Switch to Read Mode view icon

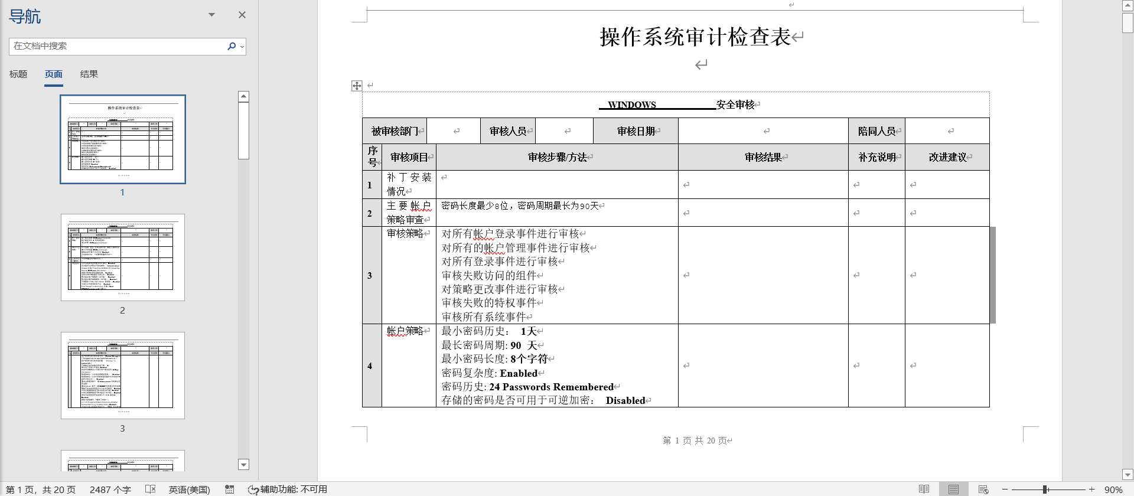coord(924,490)
